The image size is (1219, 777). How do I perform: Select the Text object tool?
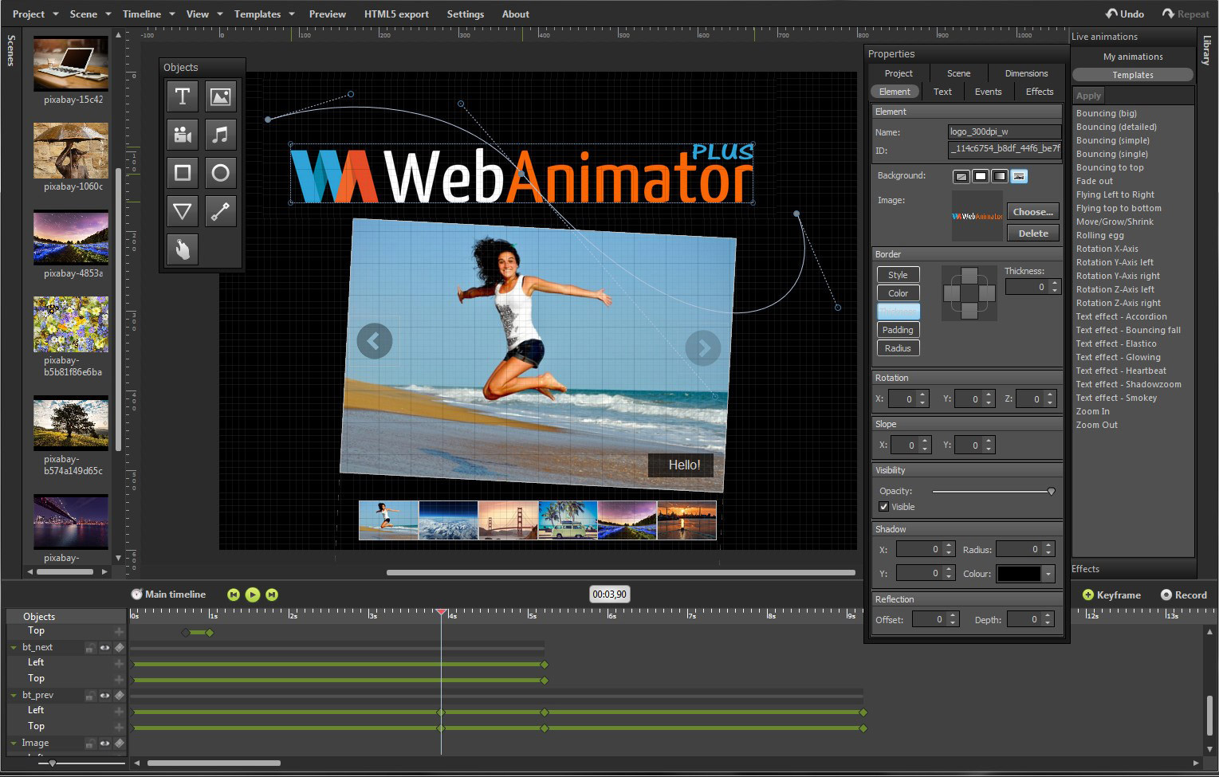182,96
